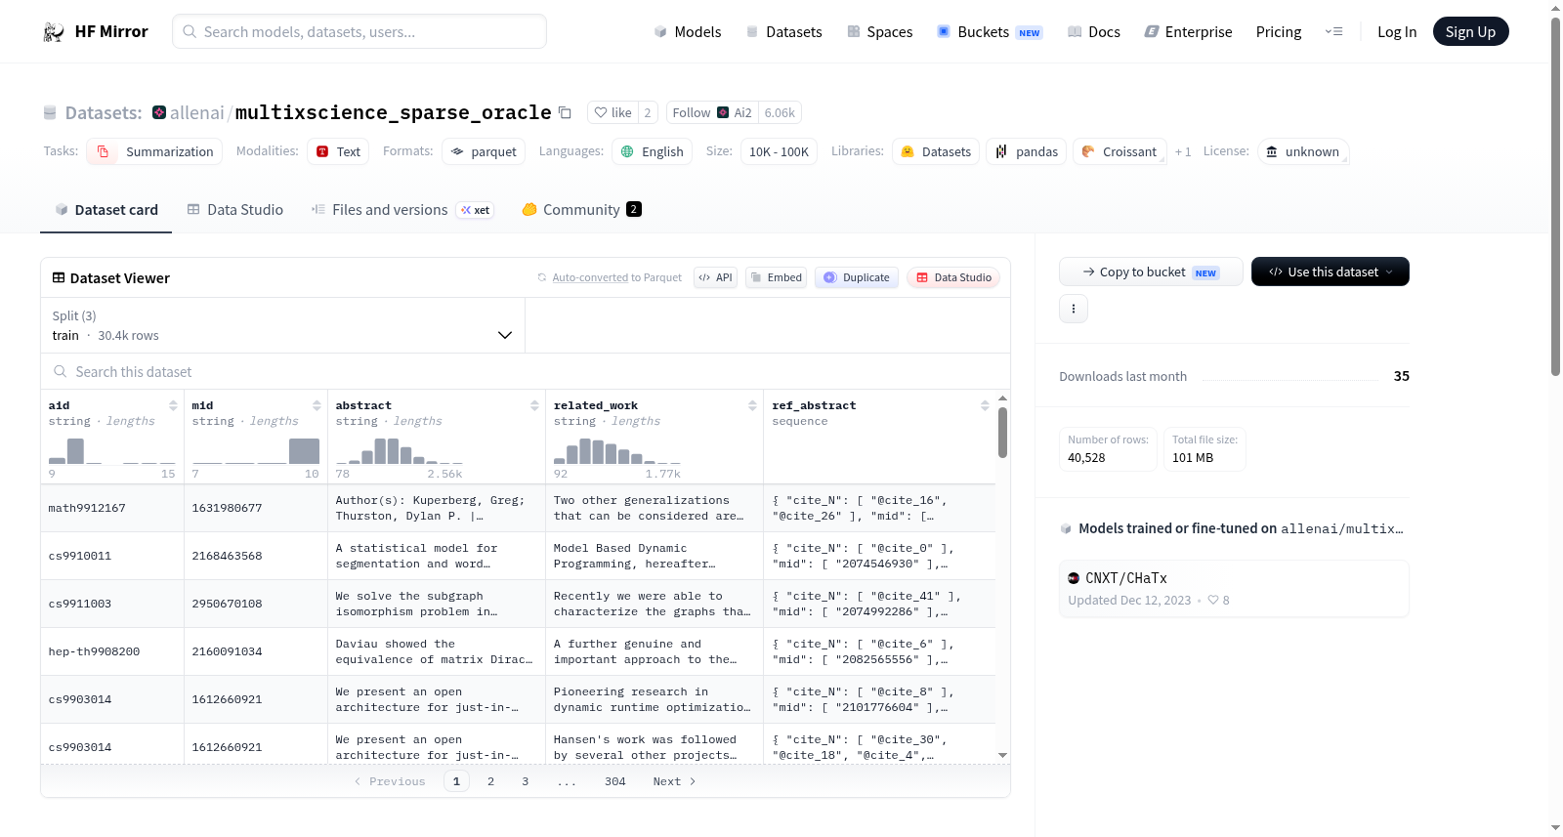Expand the navigation overflow menu
Screen dimensions: 1563x837
1333,31
